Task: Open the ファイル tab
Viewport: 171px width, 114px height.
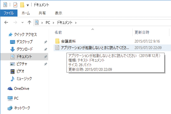Action: pos(9,13)
